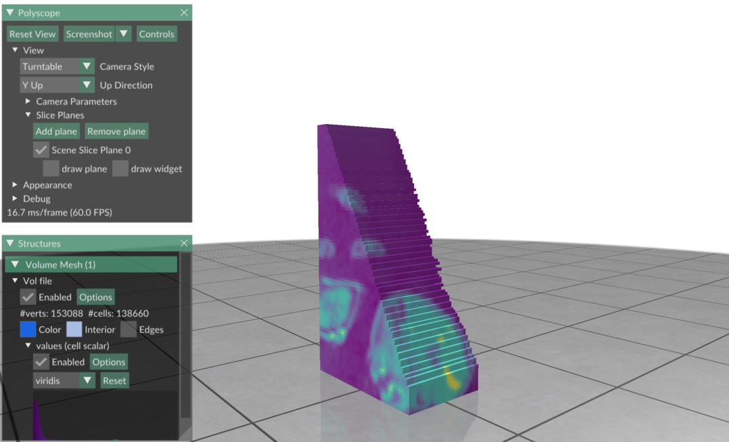Pick the blue Color swatch
Screen dimensions: 729x442
(x=28, y=329)
